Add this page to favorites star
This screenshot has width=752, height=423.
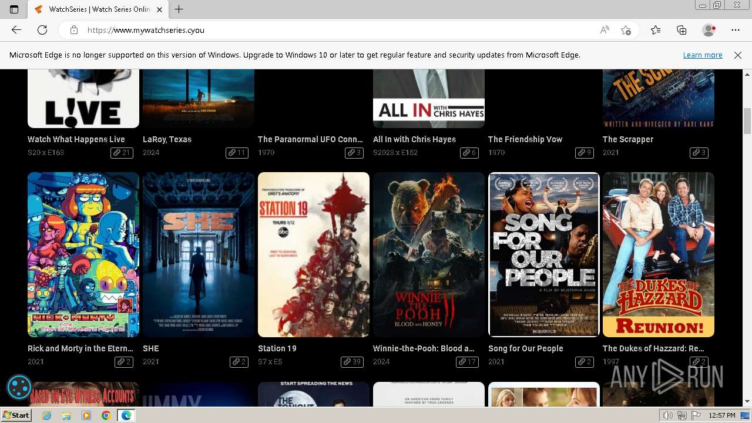[x=626, y=30]
